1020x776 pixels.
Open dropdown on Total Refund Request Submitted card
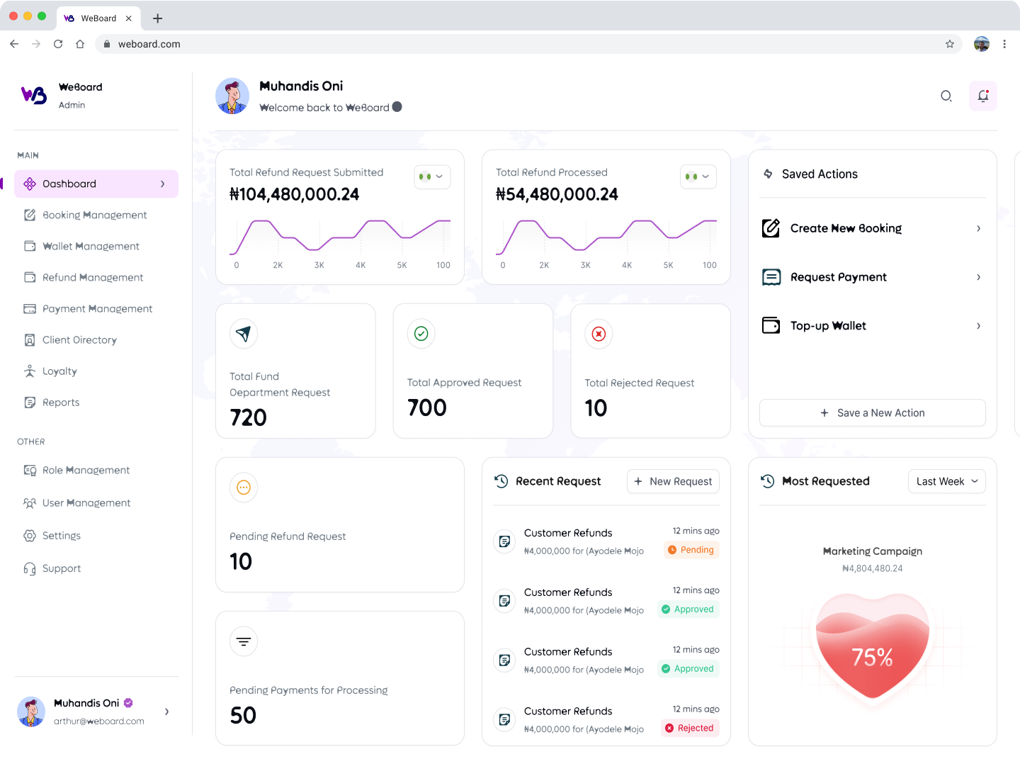pyautogui.click(x=432, y=176)
